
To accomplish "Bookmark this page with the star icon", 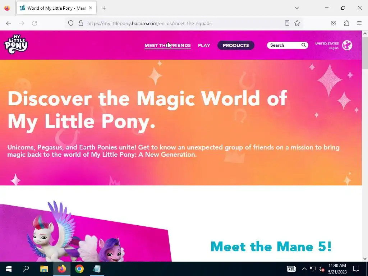I will point(297,23).
